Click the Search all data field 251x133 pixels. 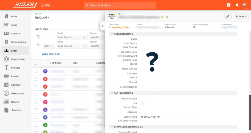pos(120,5)
